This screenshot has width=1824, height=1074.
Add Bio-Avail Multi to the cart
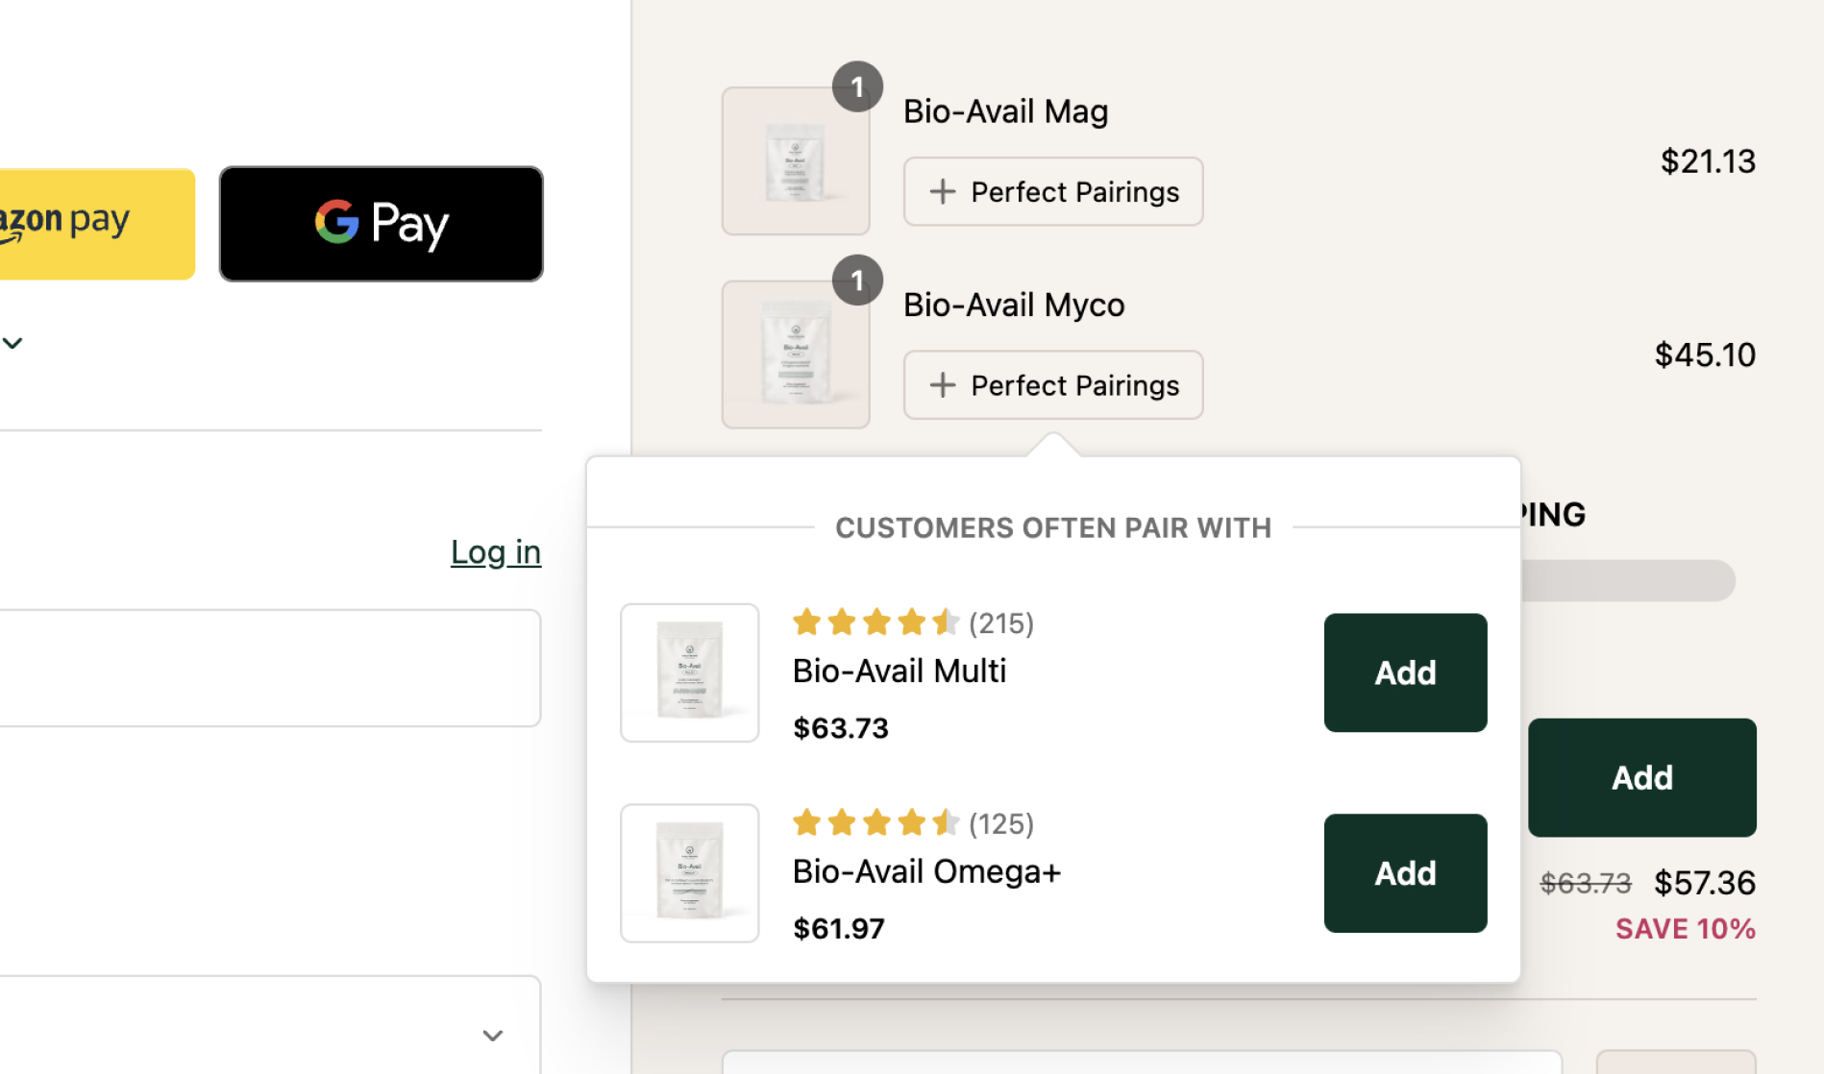click(x=1404, y=672)
